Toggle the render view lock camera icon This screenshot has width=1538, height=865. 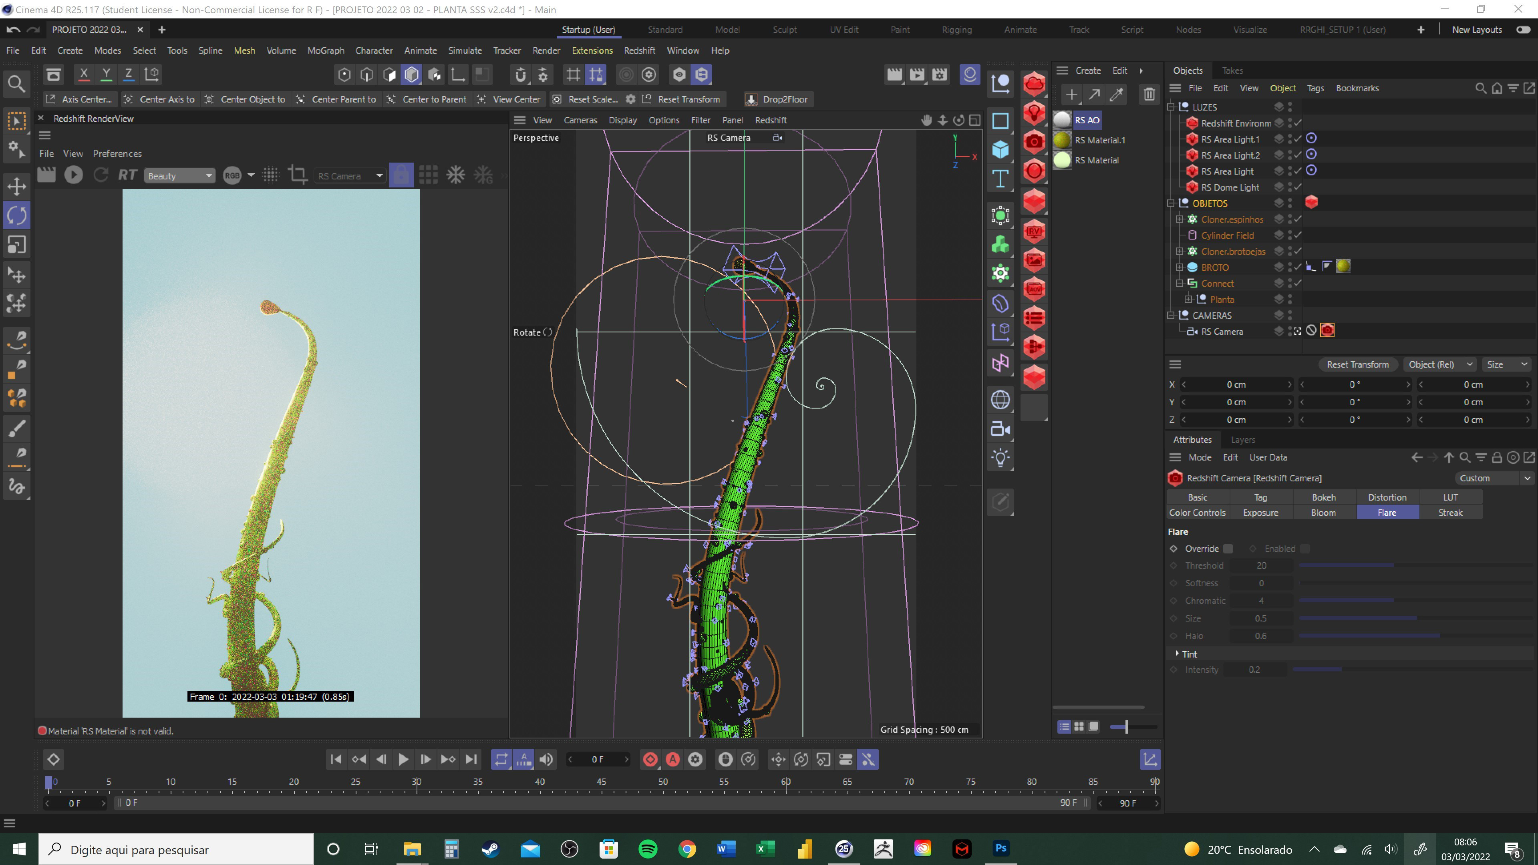coord(401,175)
